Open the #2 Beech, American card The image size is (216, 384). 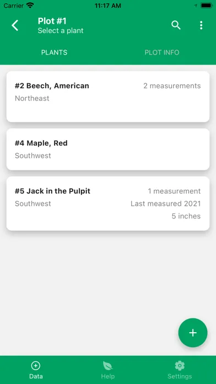[x=108, y=97]
